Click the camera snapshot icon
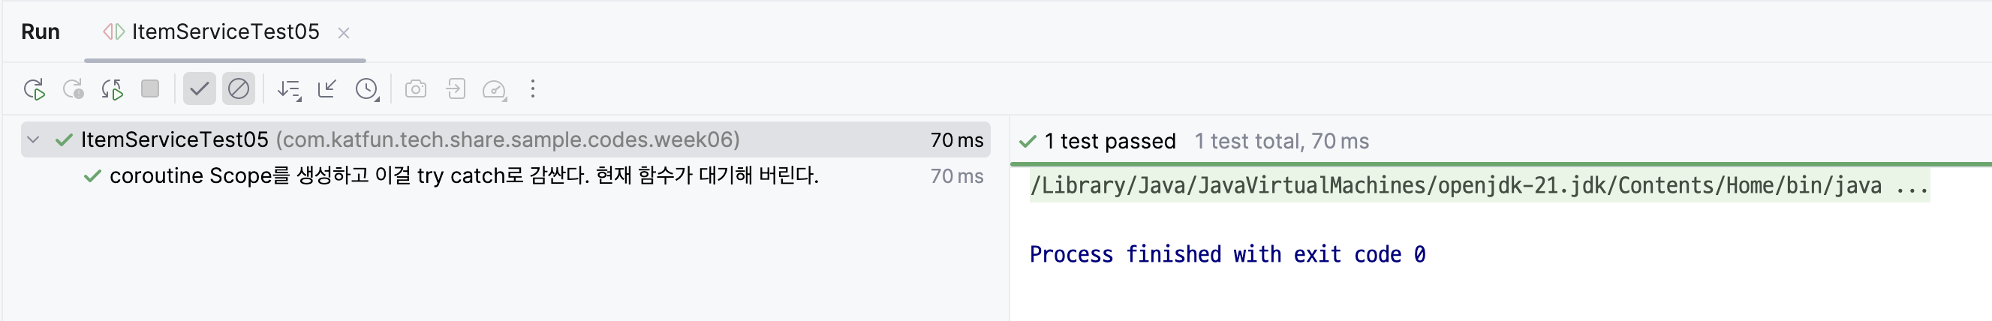The image size is (1992, 321). click(x=415, y=90)
